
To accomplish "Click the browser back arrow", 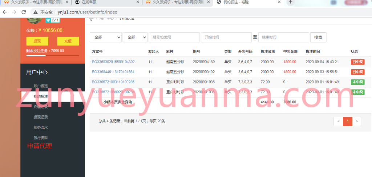I will pos(5,12).
